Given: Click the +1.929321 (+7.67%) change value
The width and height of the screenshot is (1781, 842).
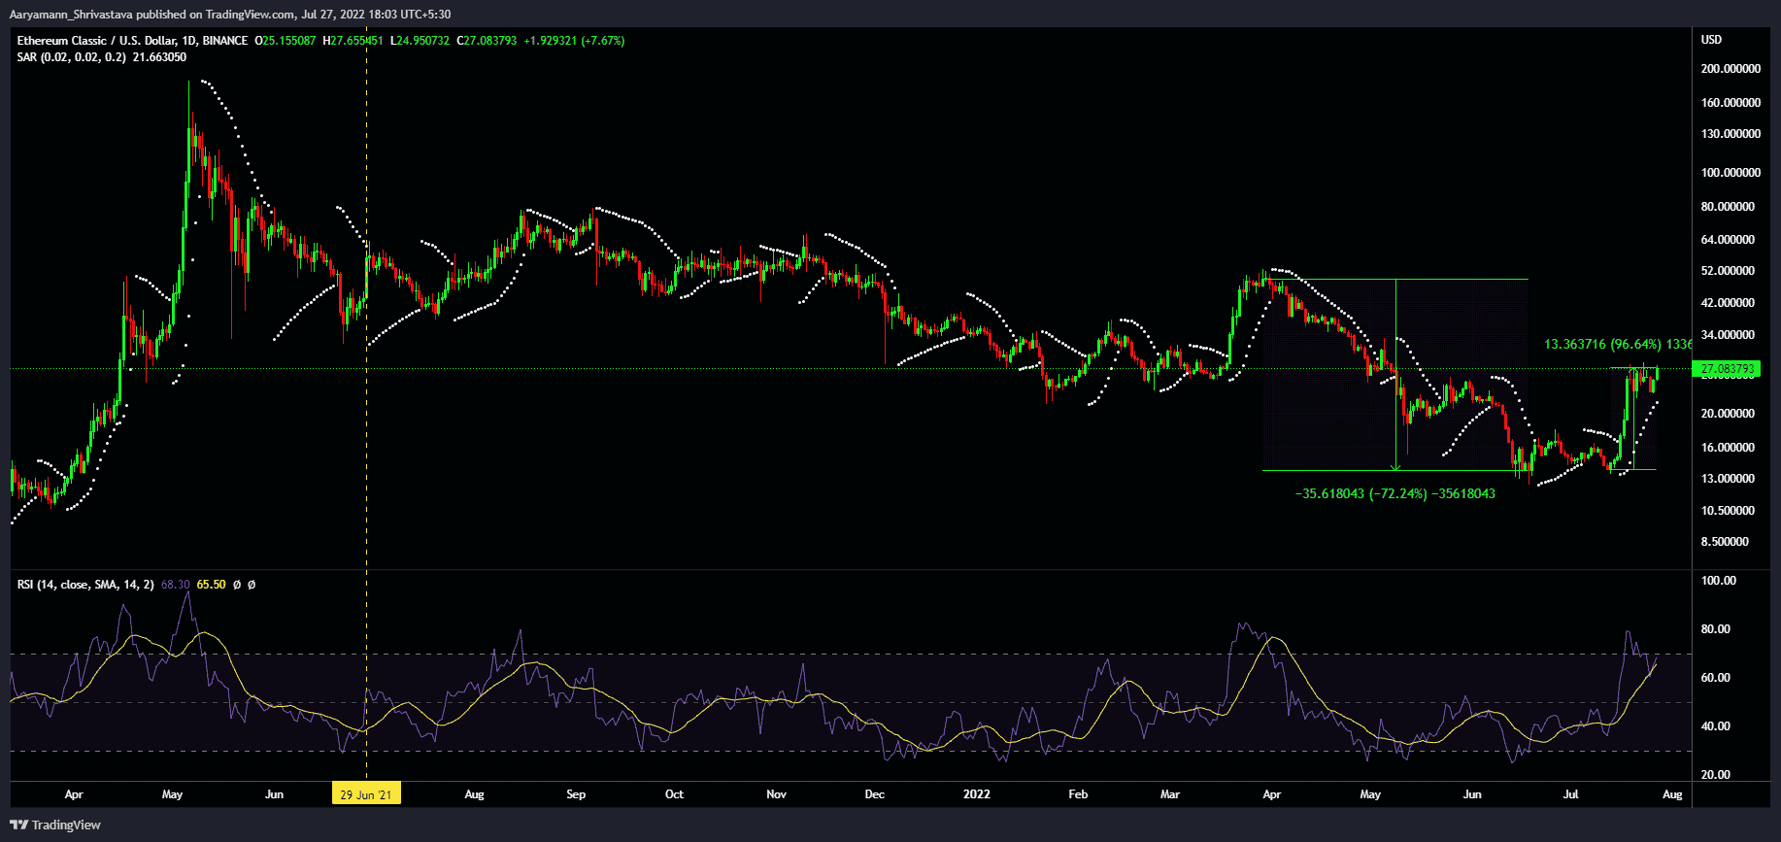Looking at the screenshot, I should coord(574,41).
